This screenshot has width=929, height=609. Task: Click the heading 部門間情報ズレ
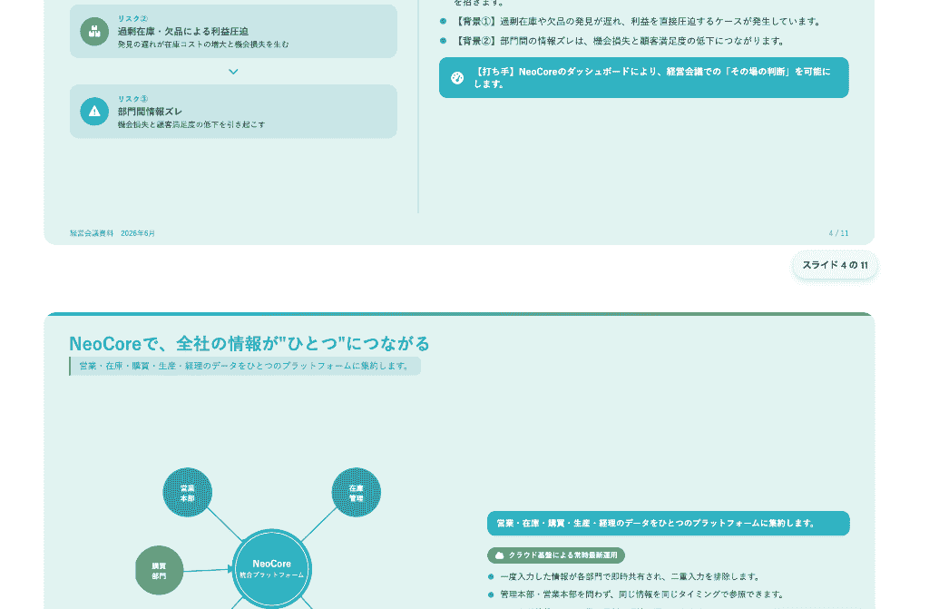click(x=150, y=112)
